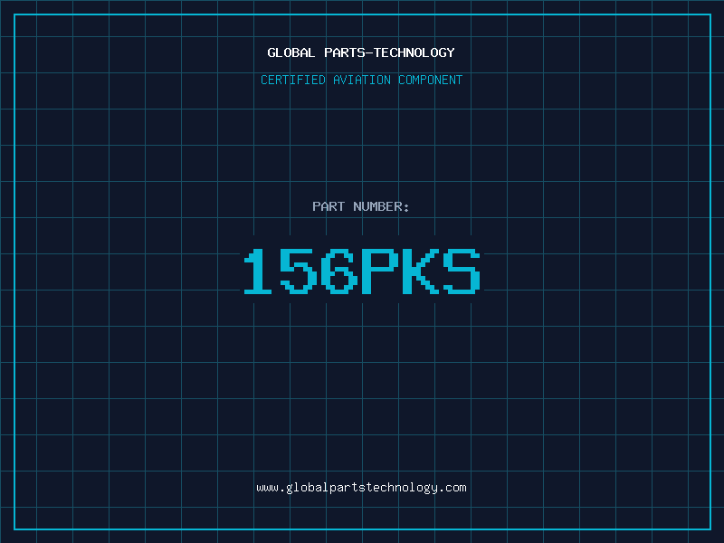Click the GLOBAL PARTS-TECHNOLOGY heading
The image size is (724, 543).
[x=361, y=52]
